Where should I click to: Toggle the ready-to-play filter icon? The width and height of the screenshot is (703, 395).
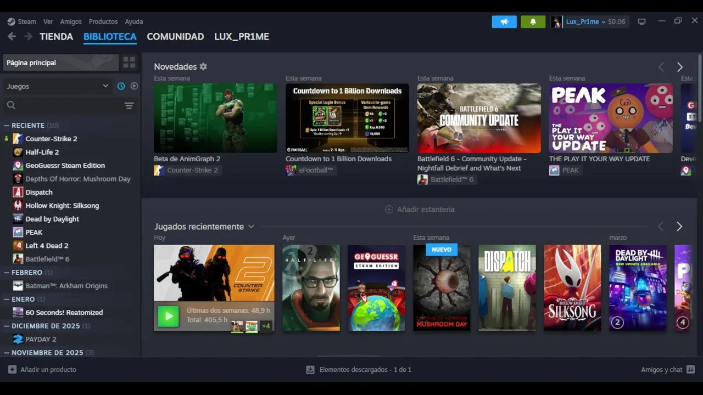pos(134,86)
